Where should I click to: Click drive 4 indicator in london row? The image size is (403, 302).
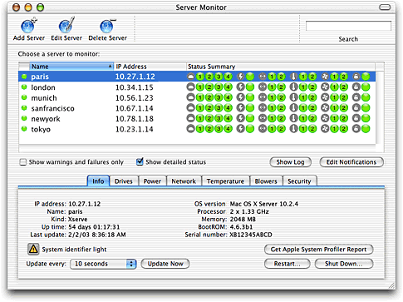[x=228, y=87]
